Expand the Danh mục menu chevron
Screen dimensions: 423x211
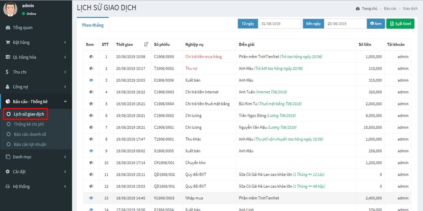65,157
